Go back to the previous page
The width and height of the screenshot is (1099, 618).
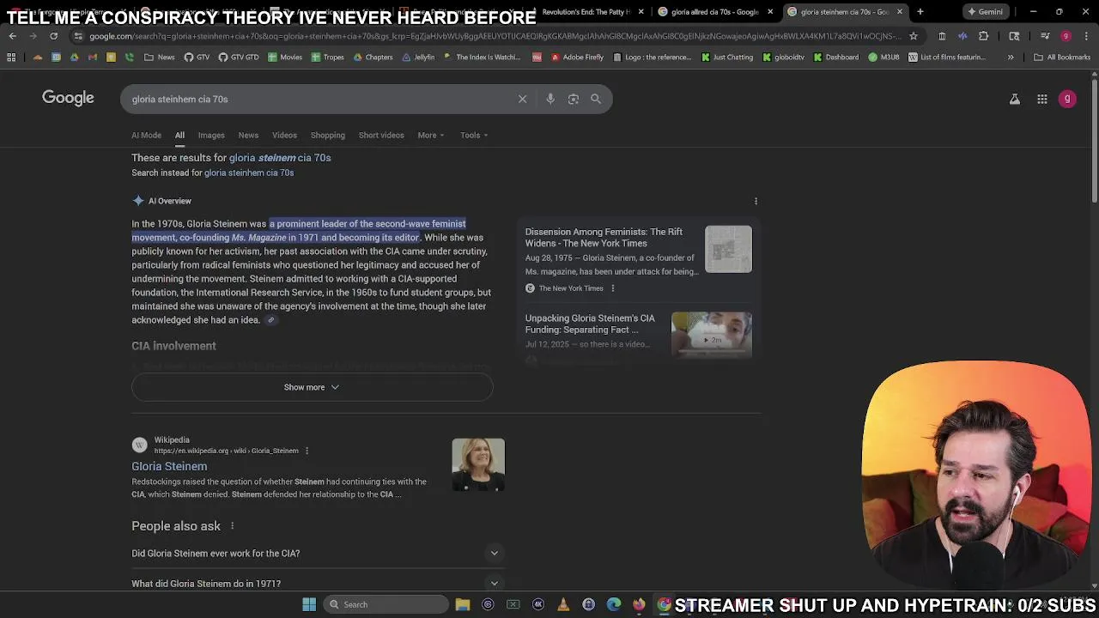tap(12, 36)
